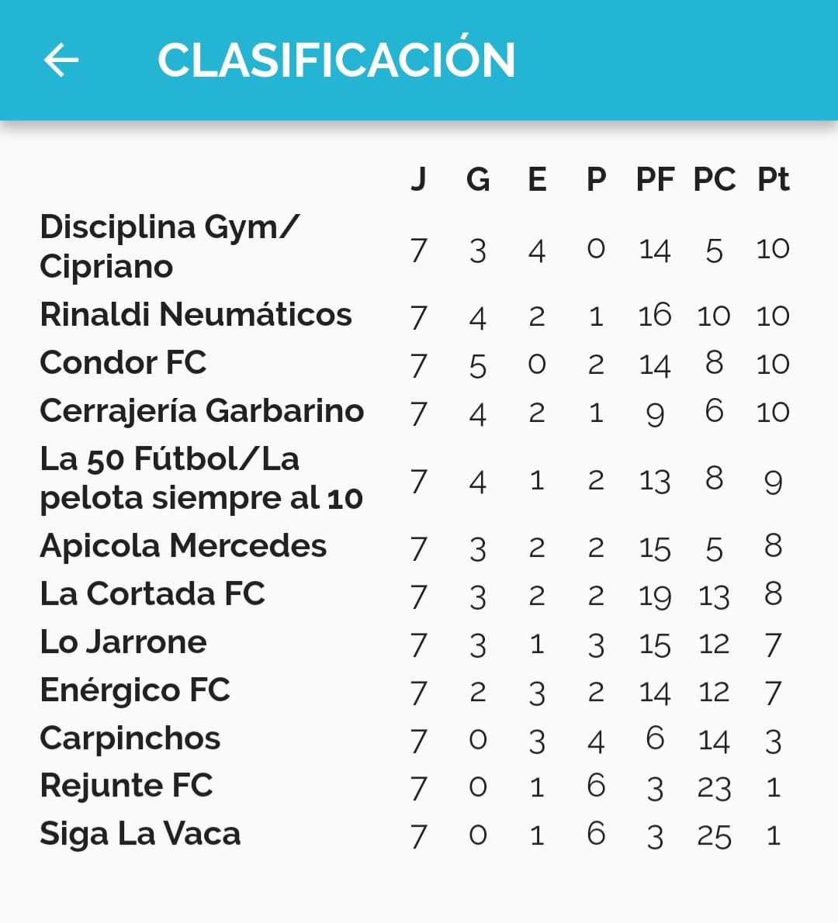Image resolution: width=838 pixels, height=923 pixels.
Task: Select the Disciplina Gym/Cipriano team row
Action: 168,247
